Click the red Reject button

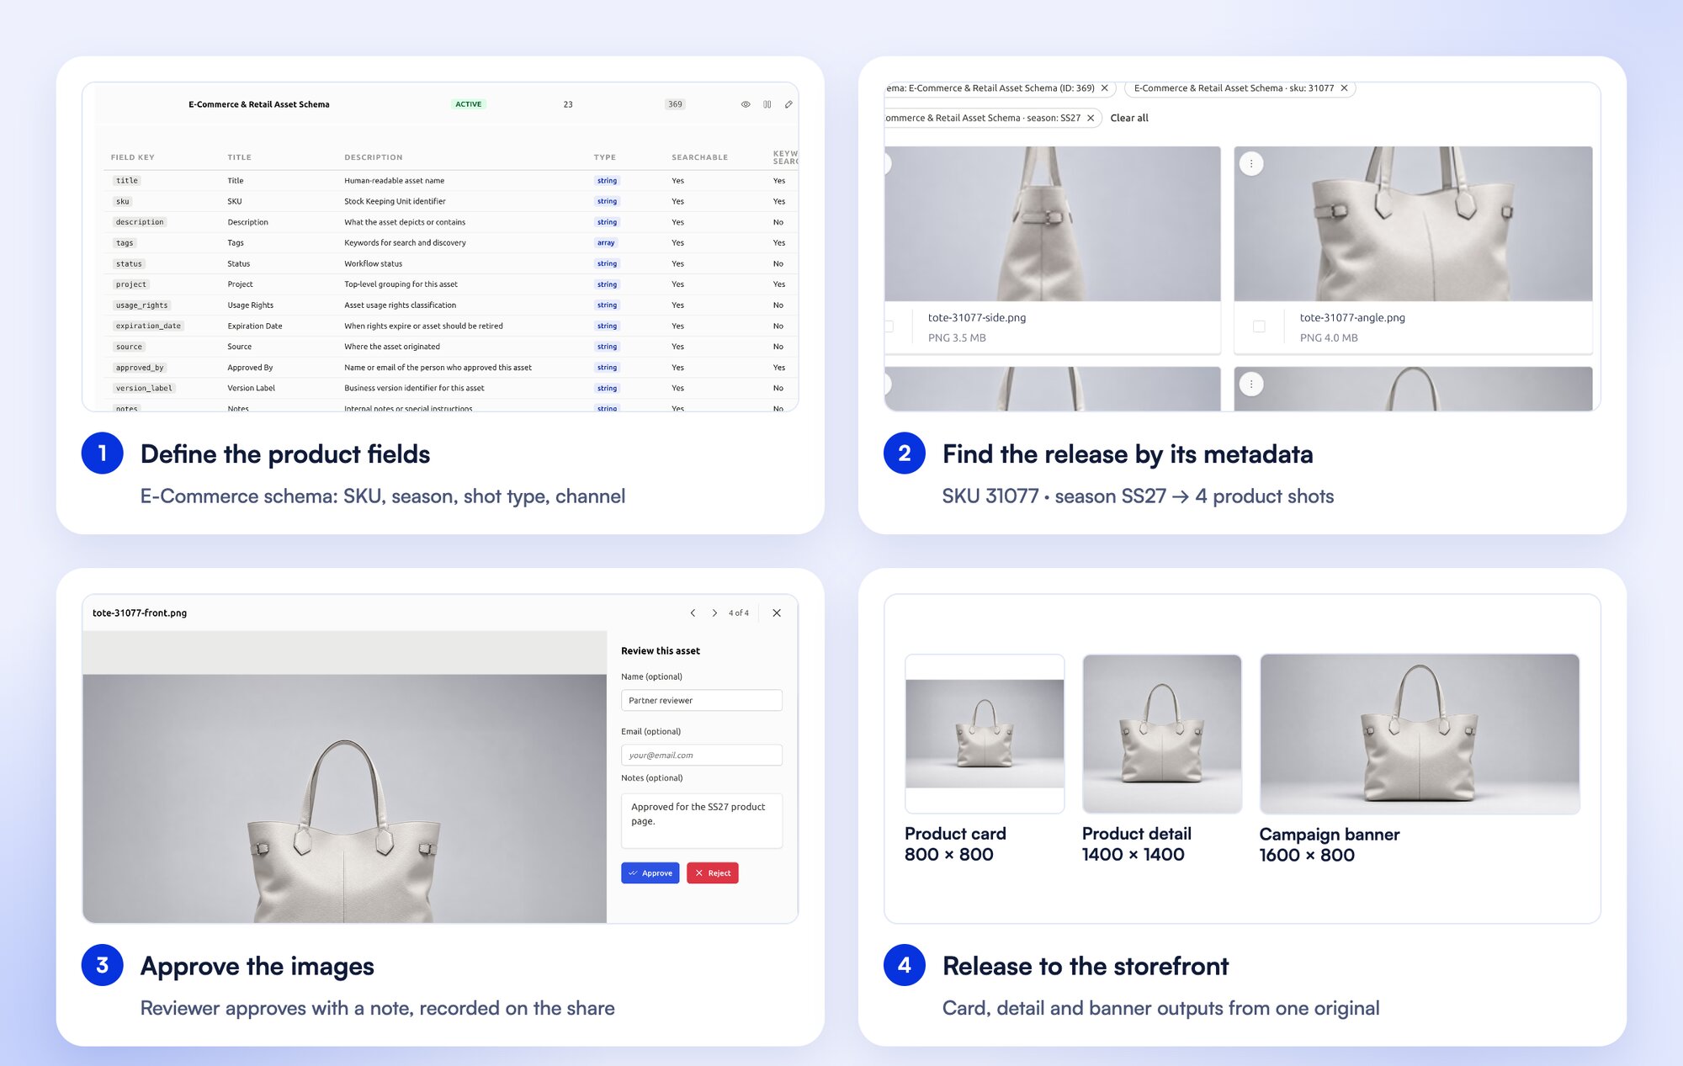713,873
